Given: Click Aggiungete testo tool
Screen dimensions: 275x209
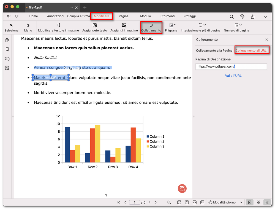Looking at the screenshot, I should (x=95, y=25).
